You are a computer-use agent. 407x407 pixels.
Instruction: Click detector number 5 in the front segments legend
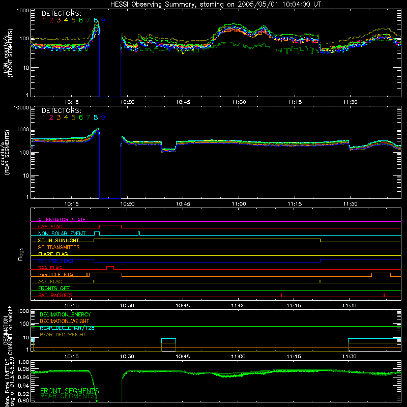tap(73, 20)
